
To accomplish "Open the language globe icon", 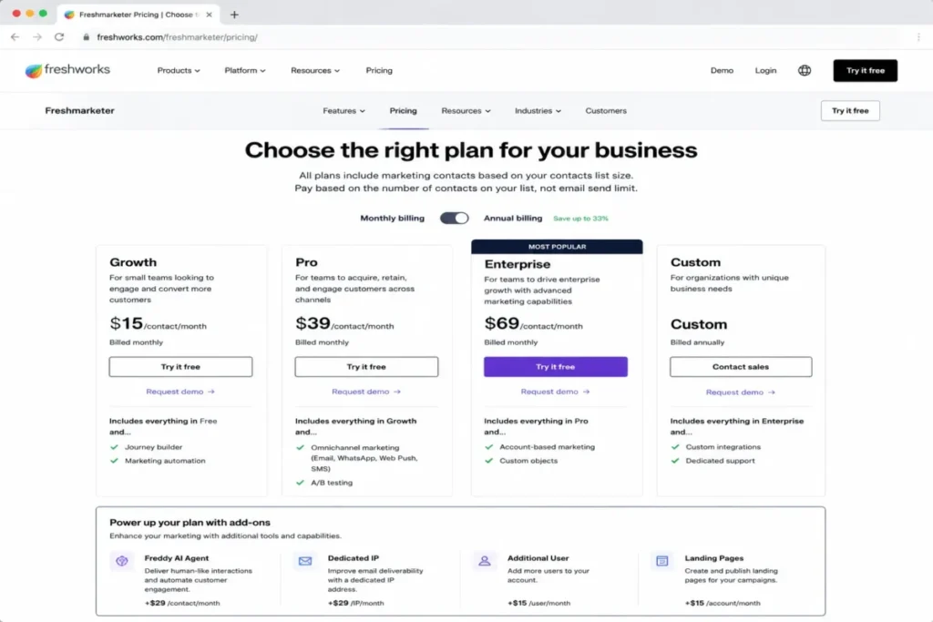I will [804, 70].
